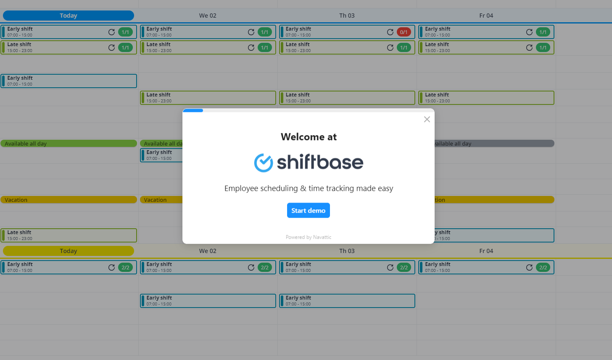Viewport: 612px width, 360px height.
Task: Click We 02 Available all day bar
Action: pos(161,143)
